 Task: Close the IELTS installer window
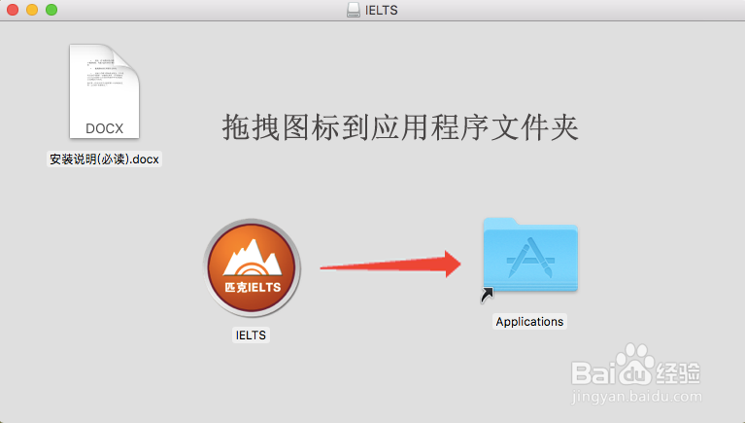[13, 10]
